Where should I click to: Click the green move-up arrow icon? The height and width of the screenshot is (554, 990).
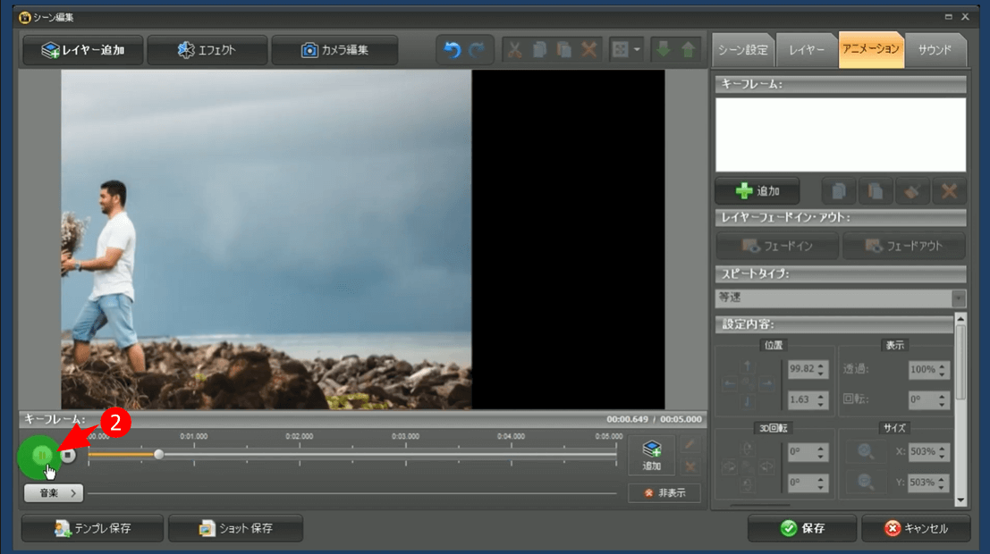688,50
